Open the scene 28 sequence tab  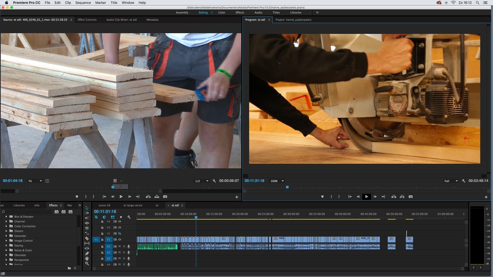104,205
